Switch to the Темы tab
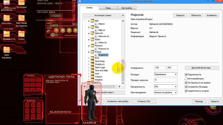This screenshot has width=223, height=125. [x=108, y=8]
